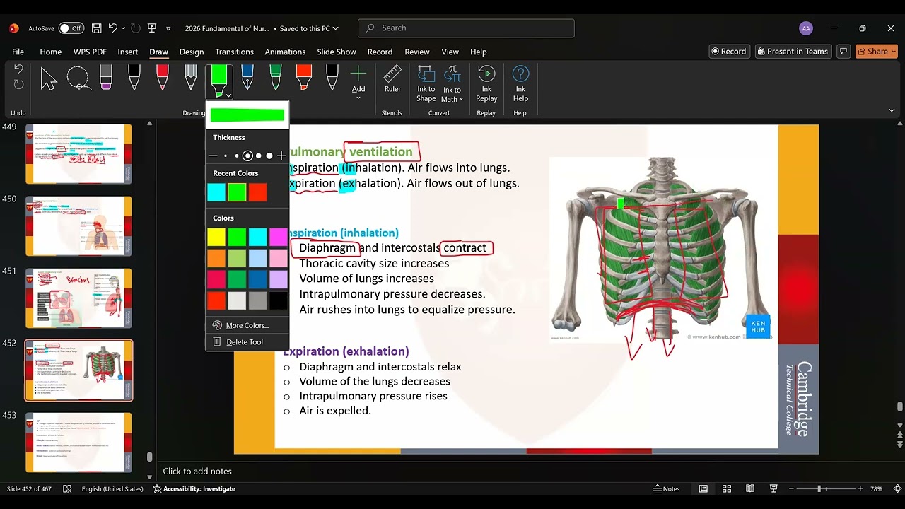Start Slide Show from status bar

(773, 488)
